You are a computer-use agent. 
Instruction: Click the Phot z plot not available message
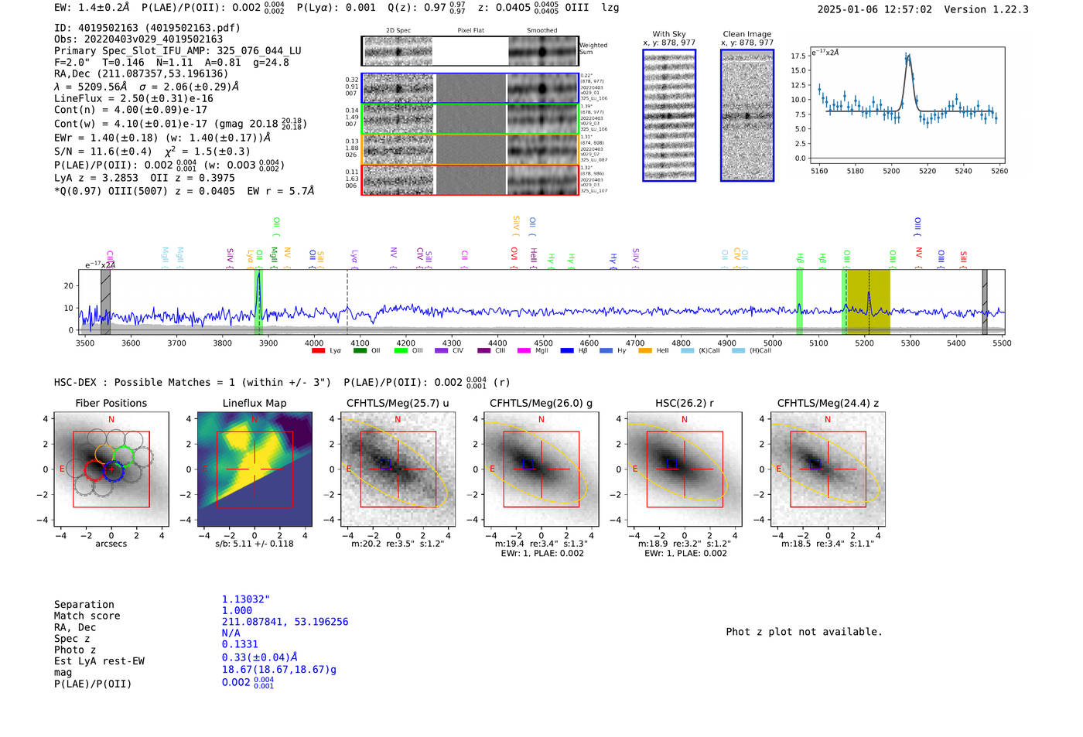(805, 632)
